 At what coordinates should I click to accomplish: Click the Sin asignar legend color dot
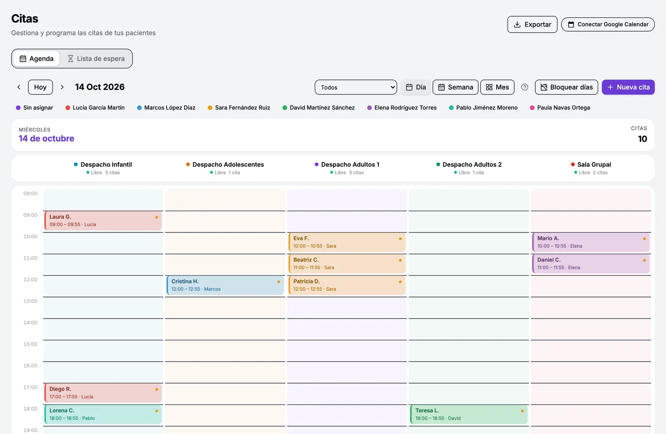tap(18, 107)
